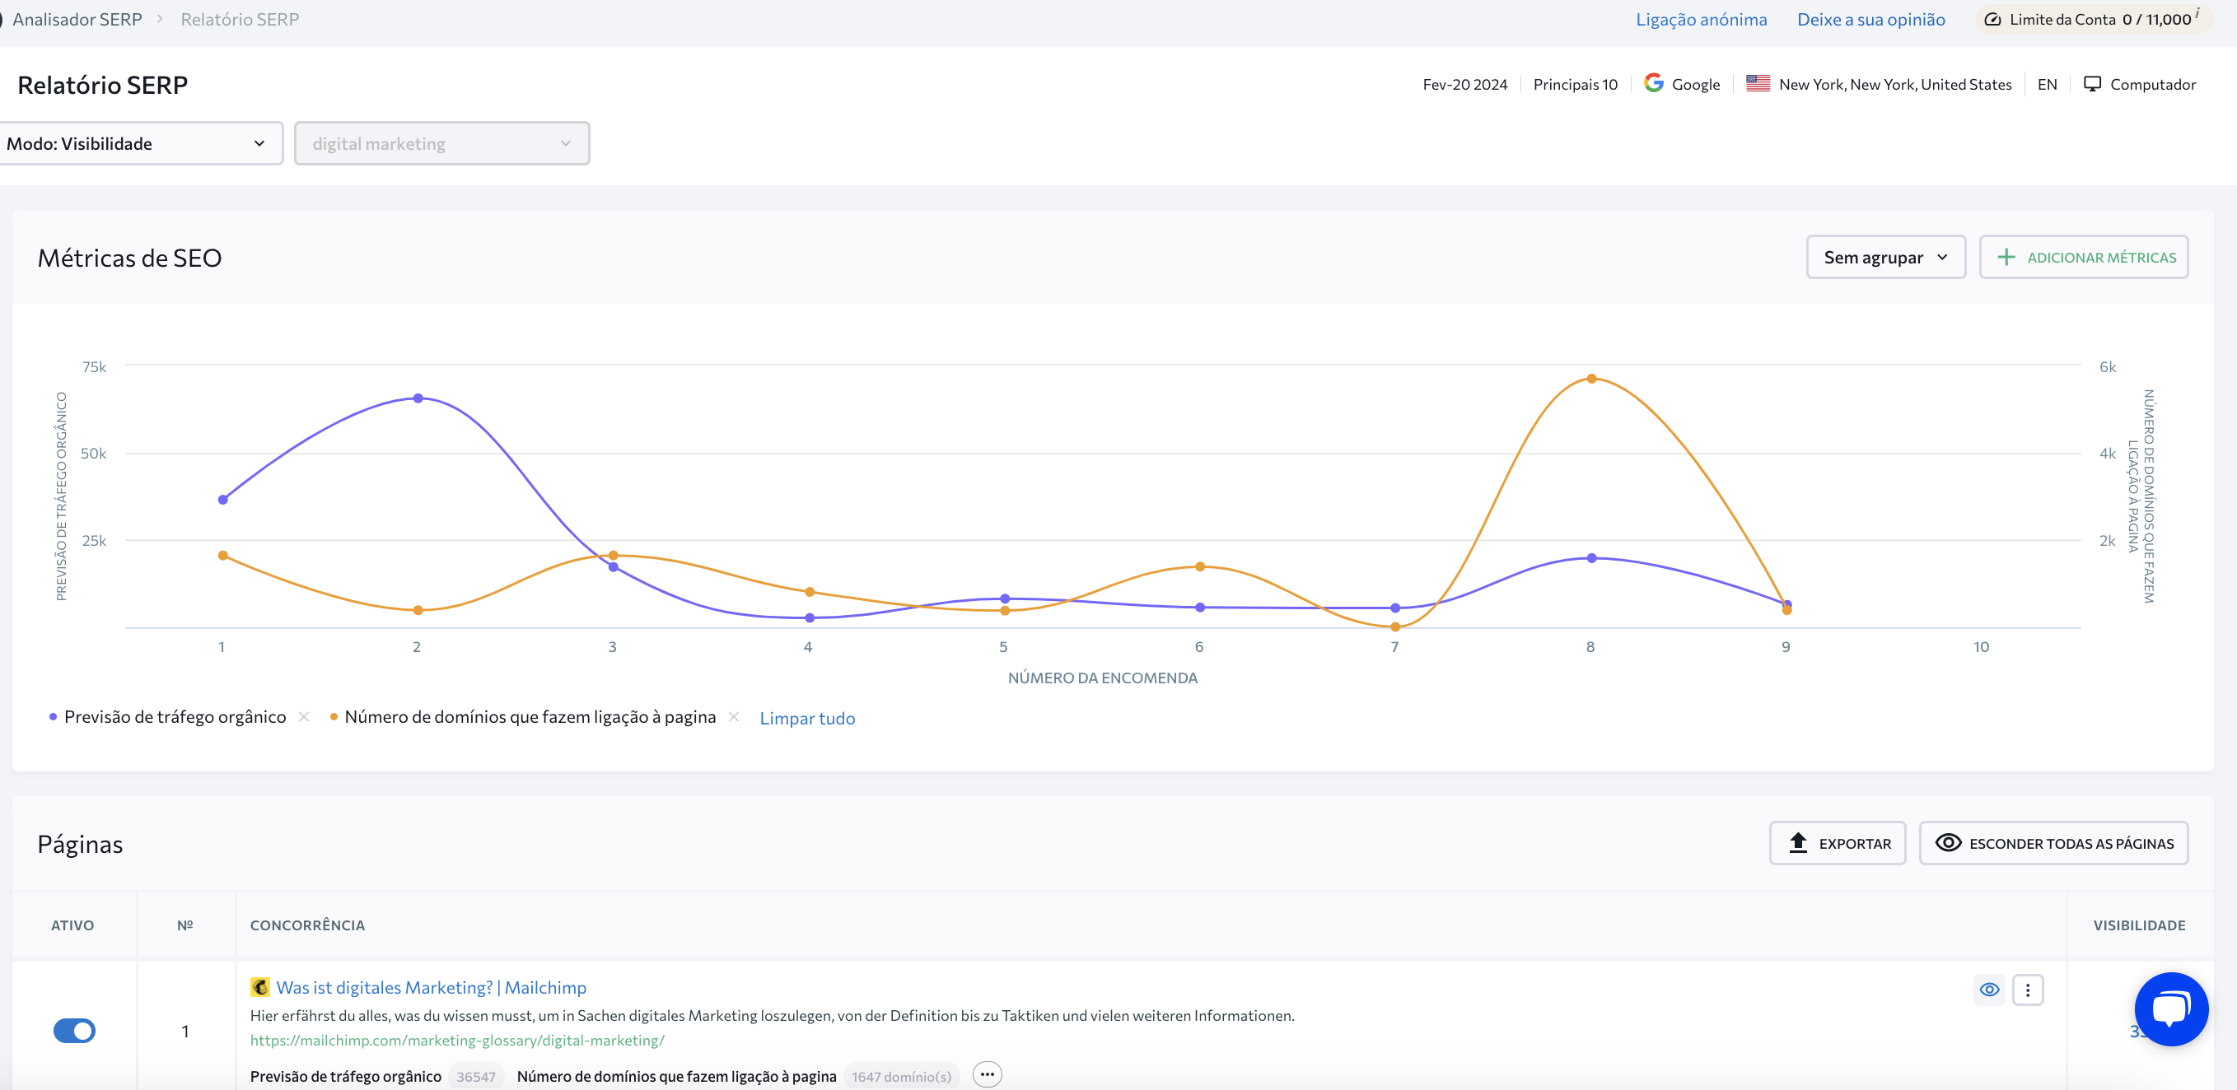Image resolution: width=2237 pixels, height=1090 pixels.
Task: Go to Analisador SERP breadcrumb
Action: [77, 19]
